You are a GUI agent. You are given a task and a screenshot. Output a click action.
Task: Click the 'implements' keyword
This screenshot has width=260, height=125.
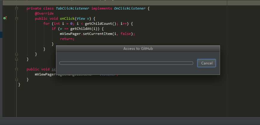101,8
